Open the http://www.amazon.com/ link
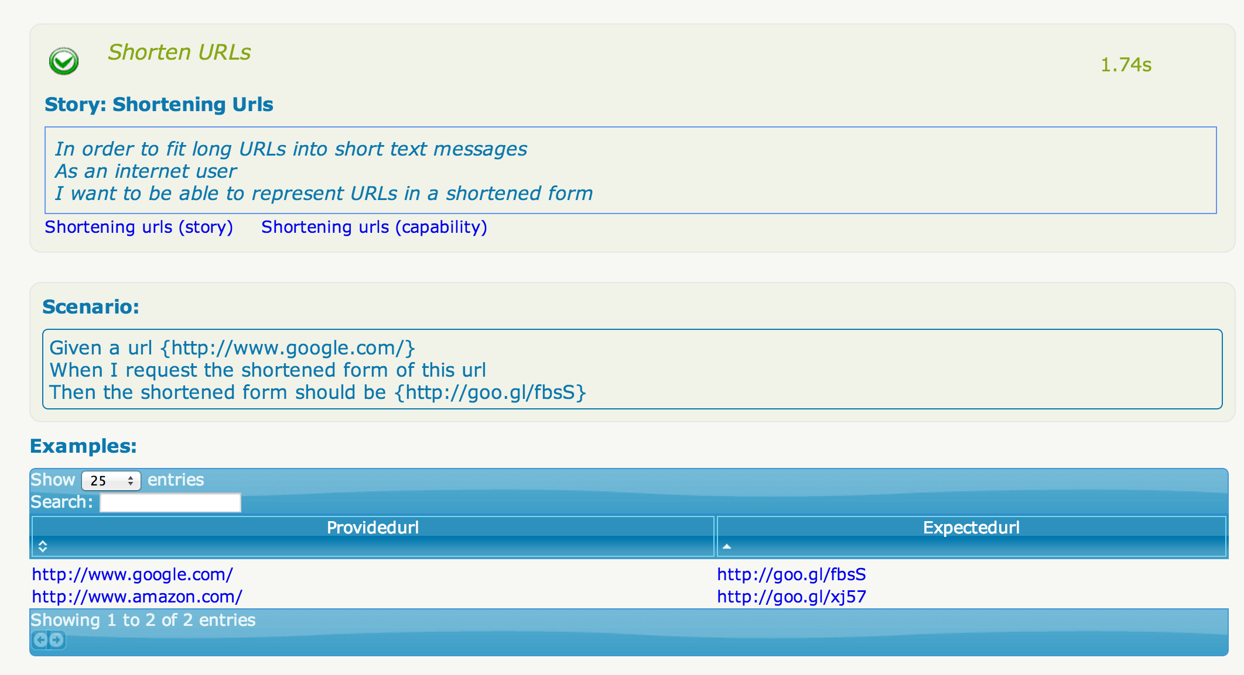The width and height of the screenshot is (1244, 675). click(x=137, y=597)
